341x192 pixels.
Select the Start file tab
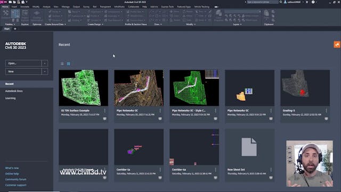(7, 29)
